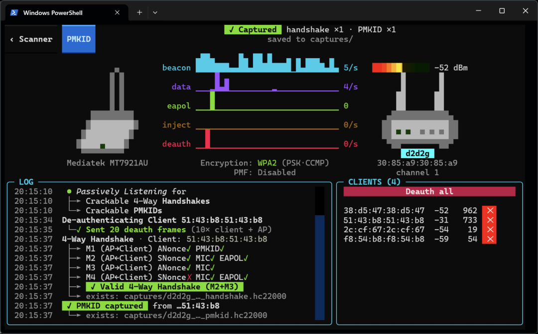Click the purple data rate graph
This screenshot has width=538, height=334.
click(x=268, y=82)
